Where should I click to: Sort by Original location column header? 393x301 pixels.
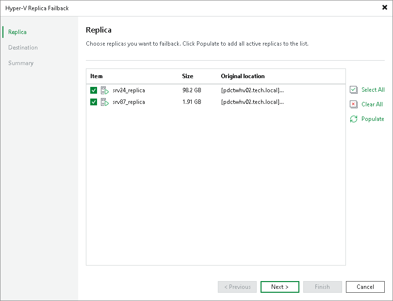(243, 76)
